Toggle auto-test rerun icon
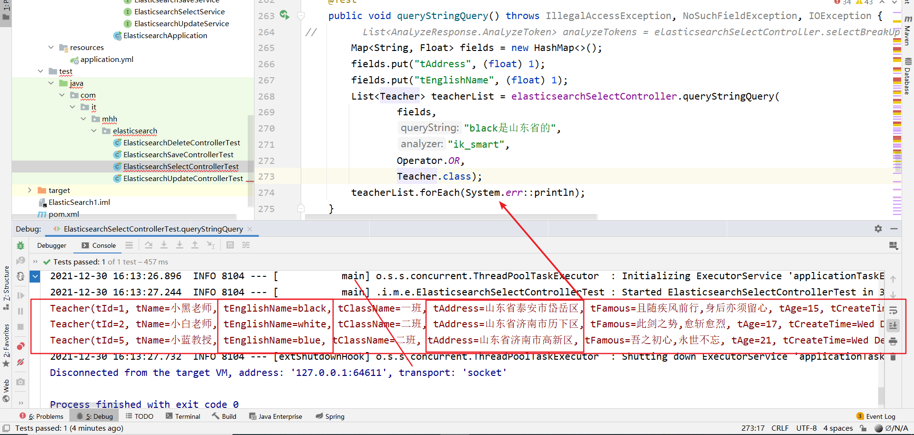914x435 pixels. pyautogui.click(x=20, y=276)
